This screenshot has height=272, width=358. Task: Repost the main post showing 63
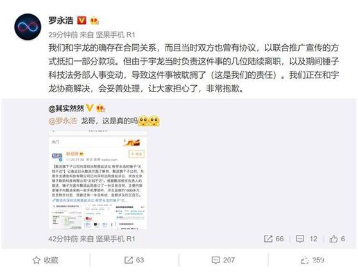click(134, 260)
